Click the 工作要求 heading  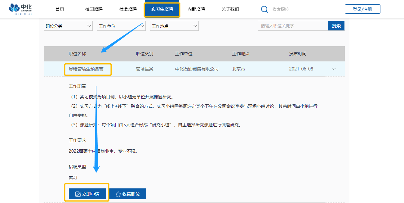(x=77, y=140)
